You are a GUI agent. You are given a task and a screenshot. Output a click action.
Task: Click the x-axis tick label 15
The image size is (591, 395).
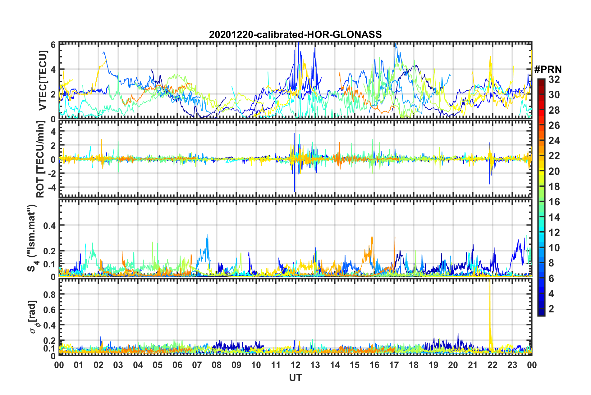pos(355,365)
